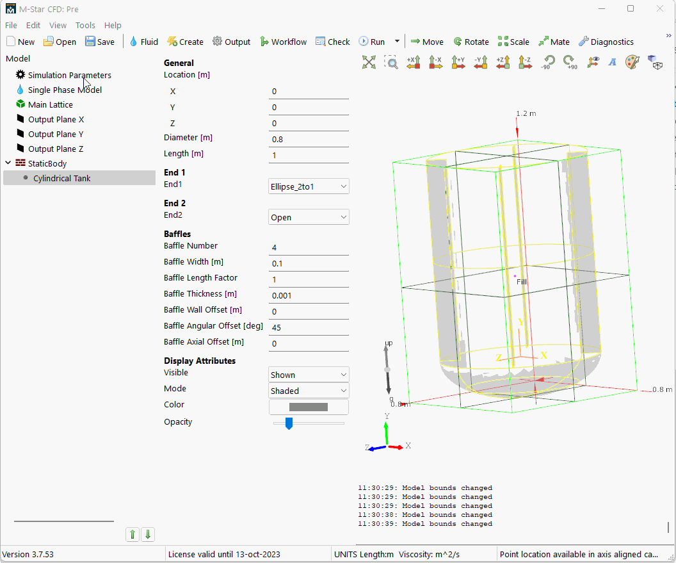Select the Mate tool

click(554, 42)
